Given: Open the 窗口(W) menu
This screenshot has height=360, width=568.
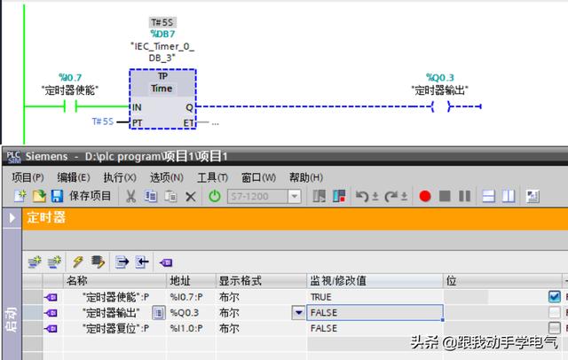Looking at the screenshot, I should [258, 177].
